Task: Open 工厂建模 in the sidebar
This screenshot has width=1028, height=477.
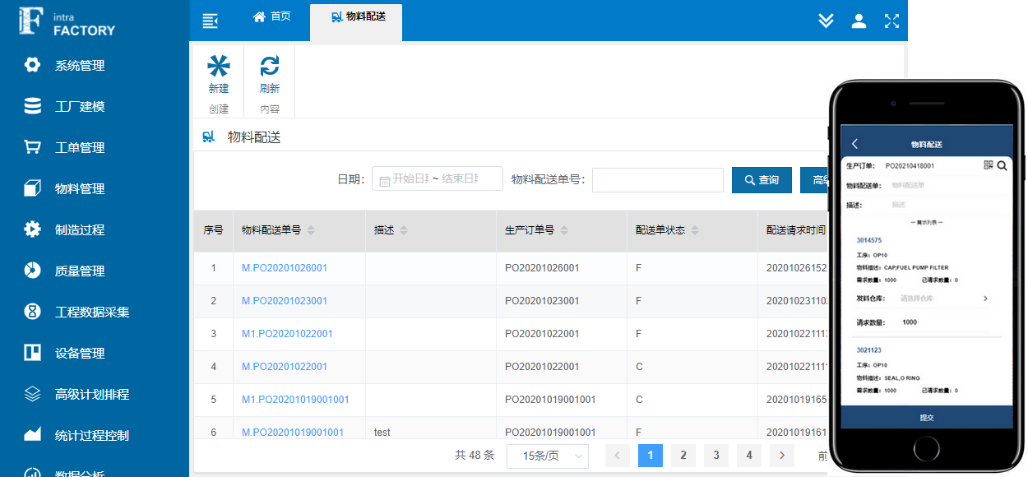Action: 80,107
